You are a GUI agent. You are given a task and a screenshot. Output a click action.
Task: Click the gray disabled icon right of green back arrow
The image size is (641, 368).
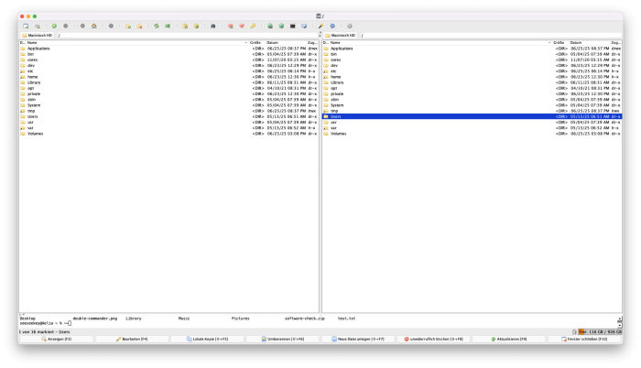[x=65, y=26]
